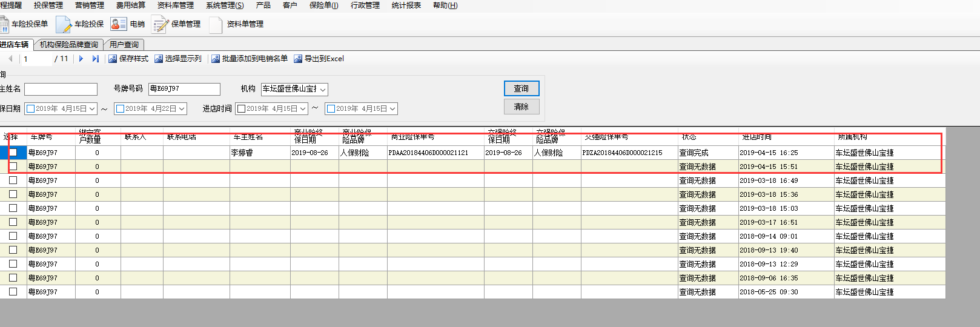Focus the 车主姓名 search input field
980x327 pixels.
[61, 90]
